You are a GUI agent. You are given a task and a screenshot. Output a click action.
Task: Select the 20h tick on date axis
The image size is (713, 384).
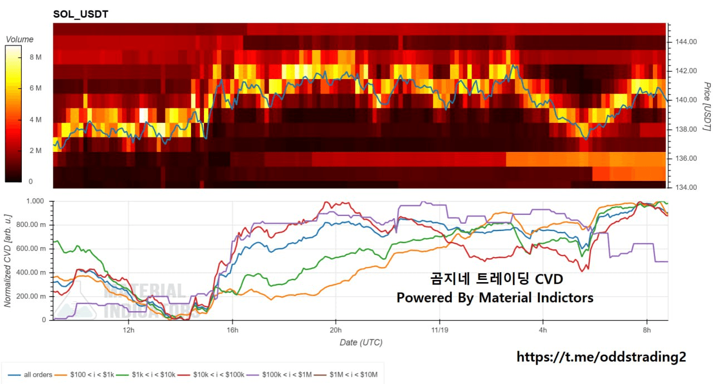(336, 329)
